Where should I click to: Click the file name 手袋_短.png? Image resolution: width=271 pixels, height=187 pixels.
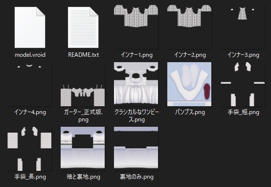pyautogui.click(x=243, y=112)
